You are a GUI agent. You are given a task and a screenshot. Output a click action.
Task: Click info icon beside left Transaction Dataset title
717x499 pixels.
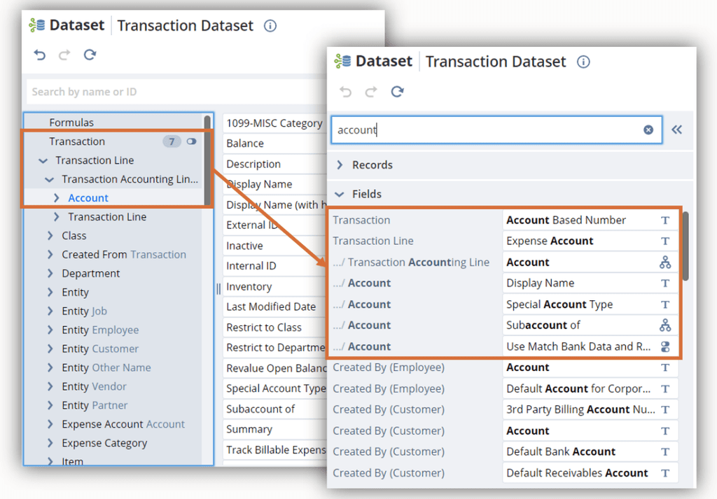click(270, 26)
